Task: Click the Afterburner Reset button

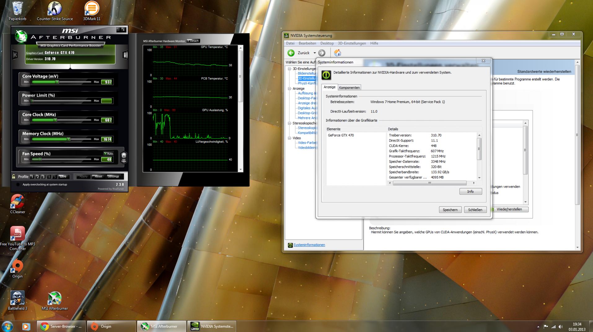Action: pos(98,177)
